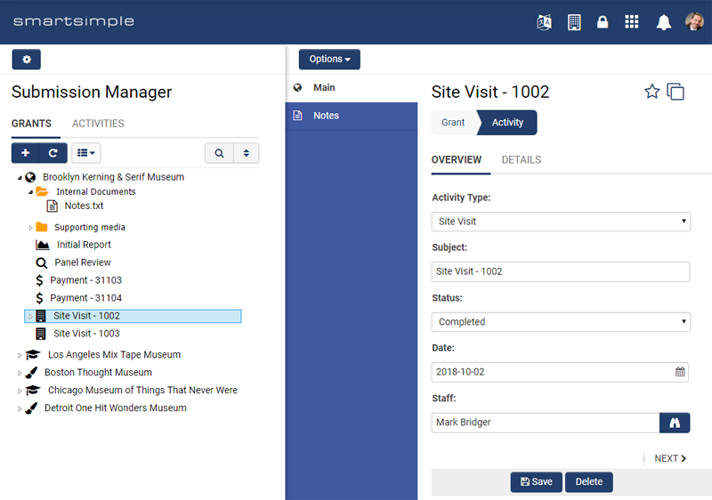Select Initial Report tree row
Image resolution: width=712 pixels, height=500 pixels.
[x=84, y=245]
